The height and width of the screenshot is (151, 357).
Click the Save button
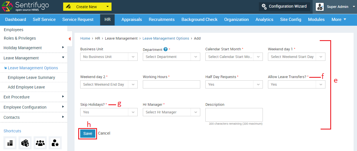pyautogui.click(x=88, y=133)
